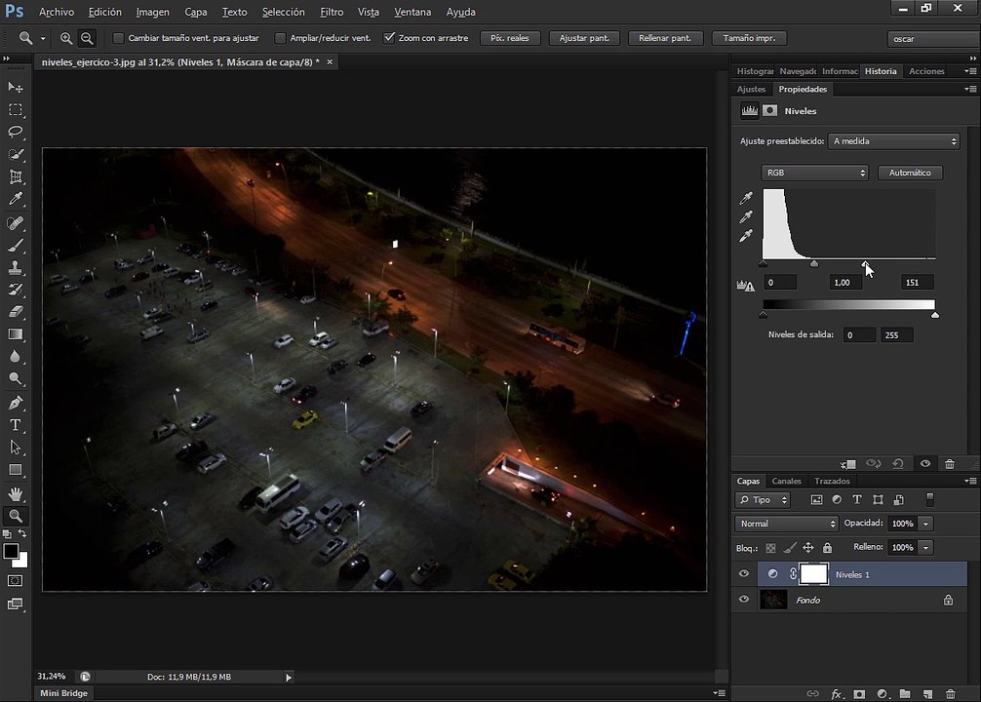Viewport: 981px width, 702px height.
Task: Open the Capa menu
Action: pyautogui.click(x=196, y=12)
